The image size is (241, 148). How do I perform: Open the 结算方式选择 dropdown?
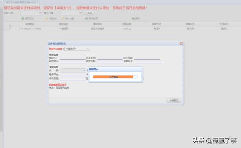(x=77, y=49)
